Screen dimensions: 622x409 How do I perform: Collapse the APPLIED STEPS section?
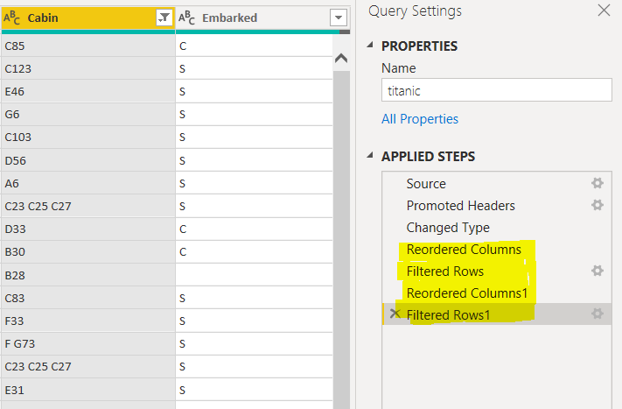click(x=369, y=157)
